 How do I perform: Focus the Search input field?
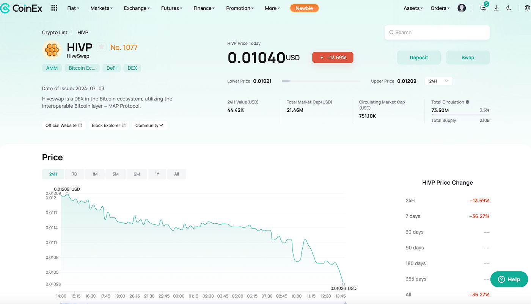click(x=437, y=33)
